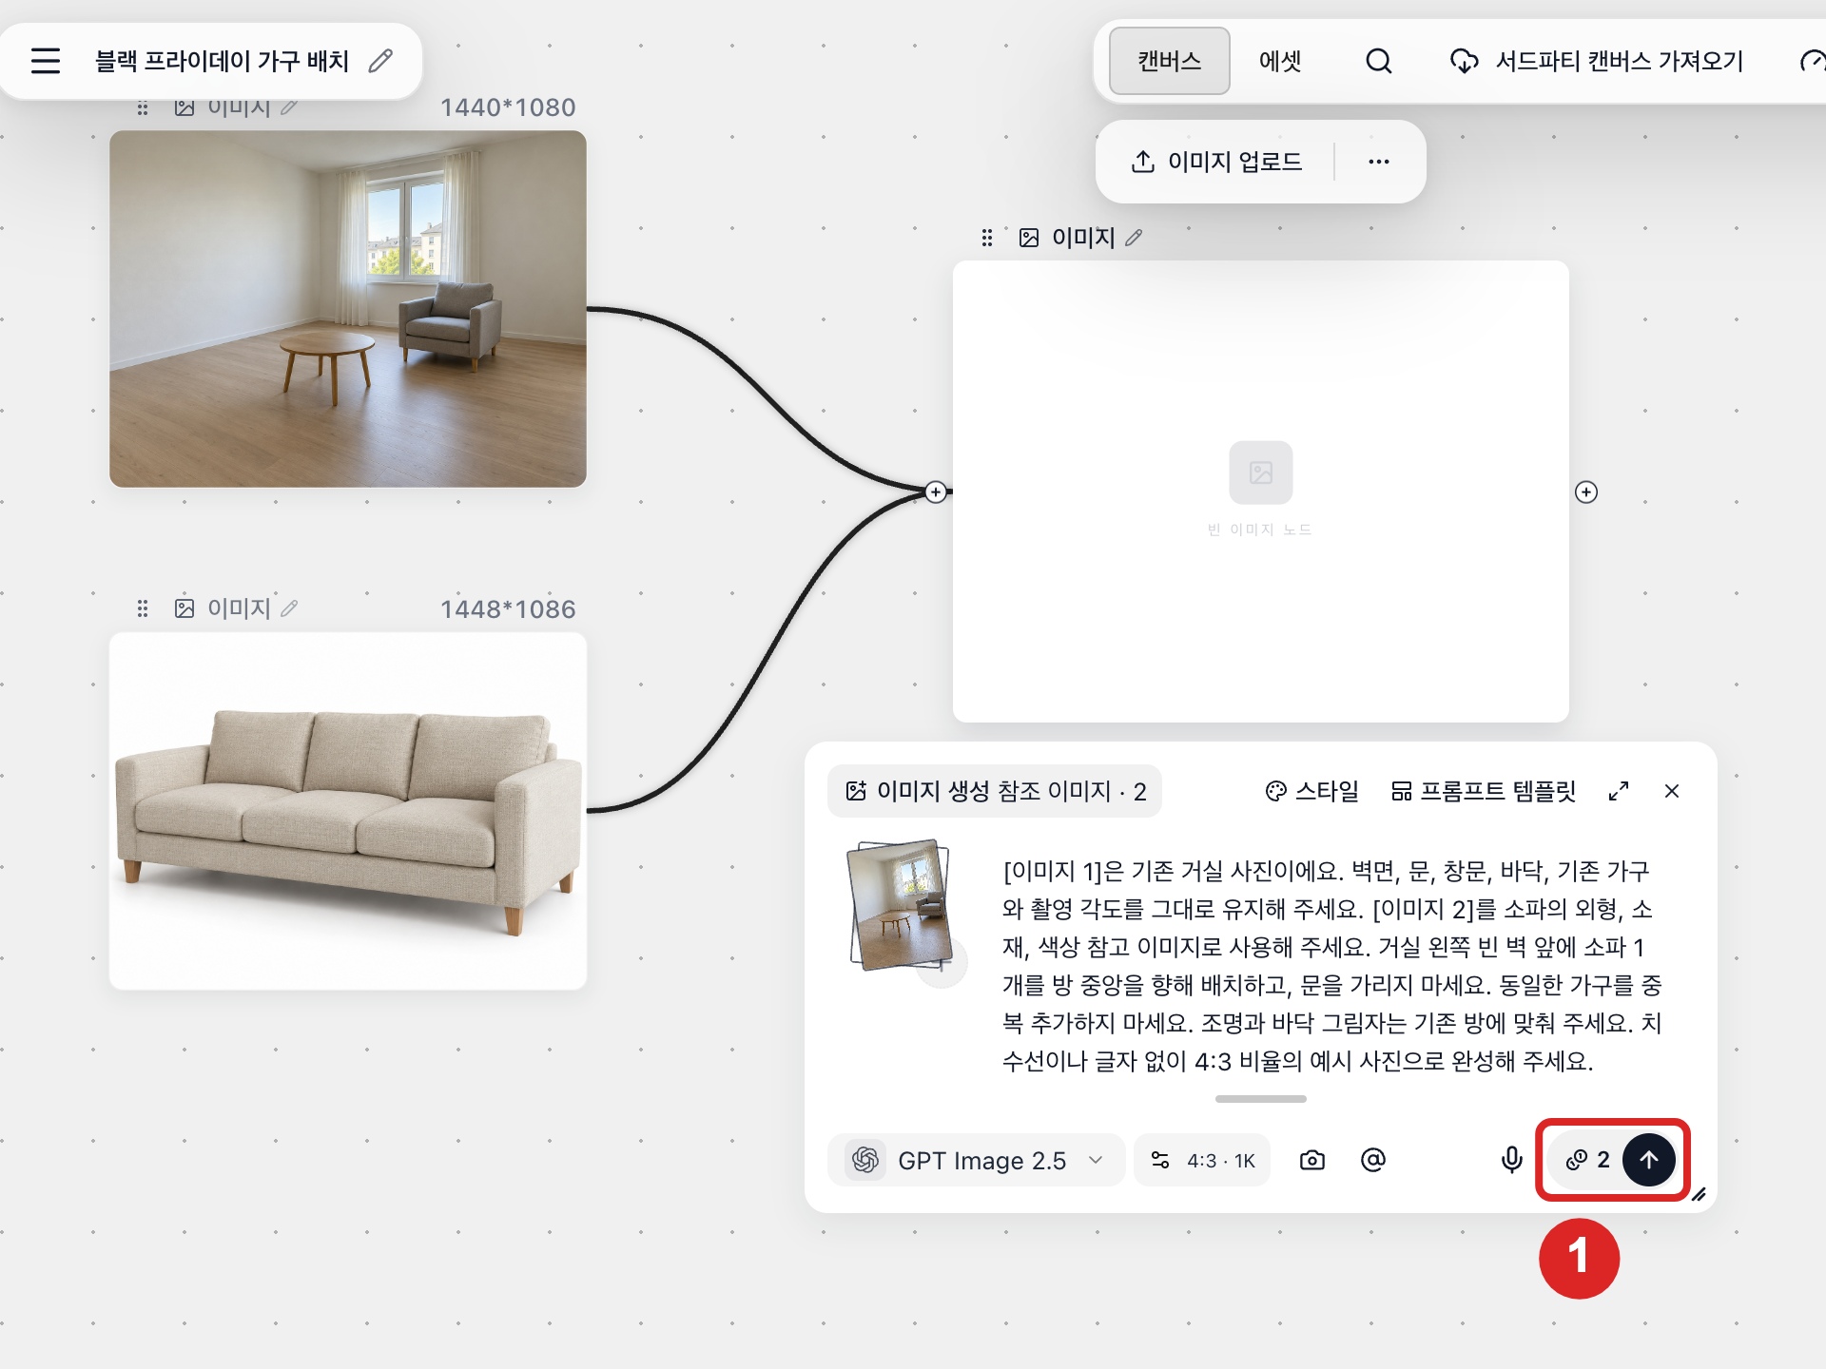Rename the sofa image node via pencil
The image size is (1826, 1369).
289,608
